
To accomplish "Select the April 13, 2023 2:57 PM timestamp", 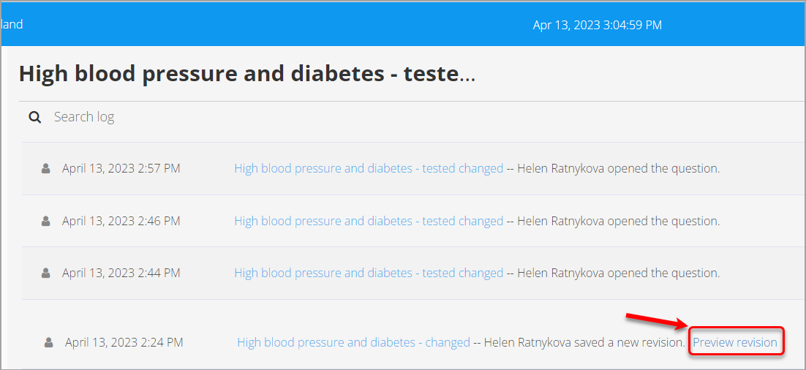I will coord(121,168).
